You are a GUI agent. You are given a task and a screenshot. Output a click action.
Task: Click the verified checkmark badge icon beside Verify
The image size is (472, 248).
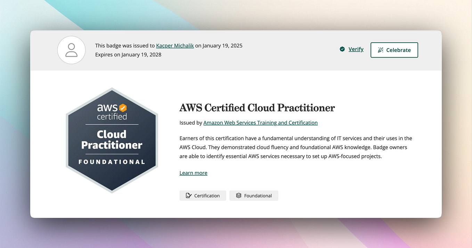click(342, 49)
